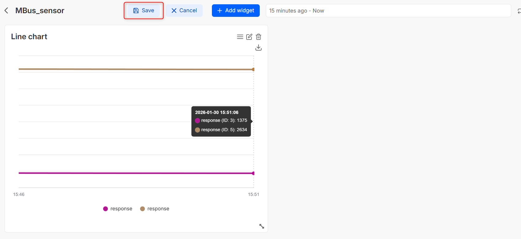This screenshot has width=521, height=239.
Task: Click the brown data point on chart
Action: (x=253, y=70)
